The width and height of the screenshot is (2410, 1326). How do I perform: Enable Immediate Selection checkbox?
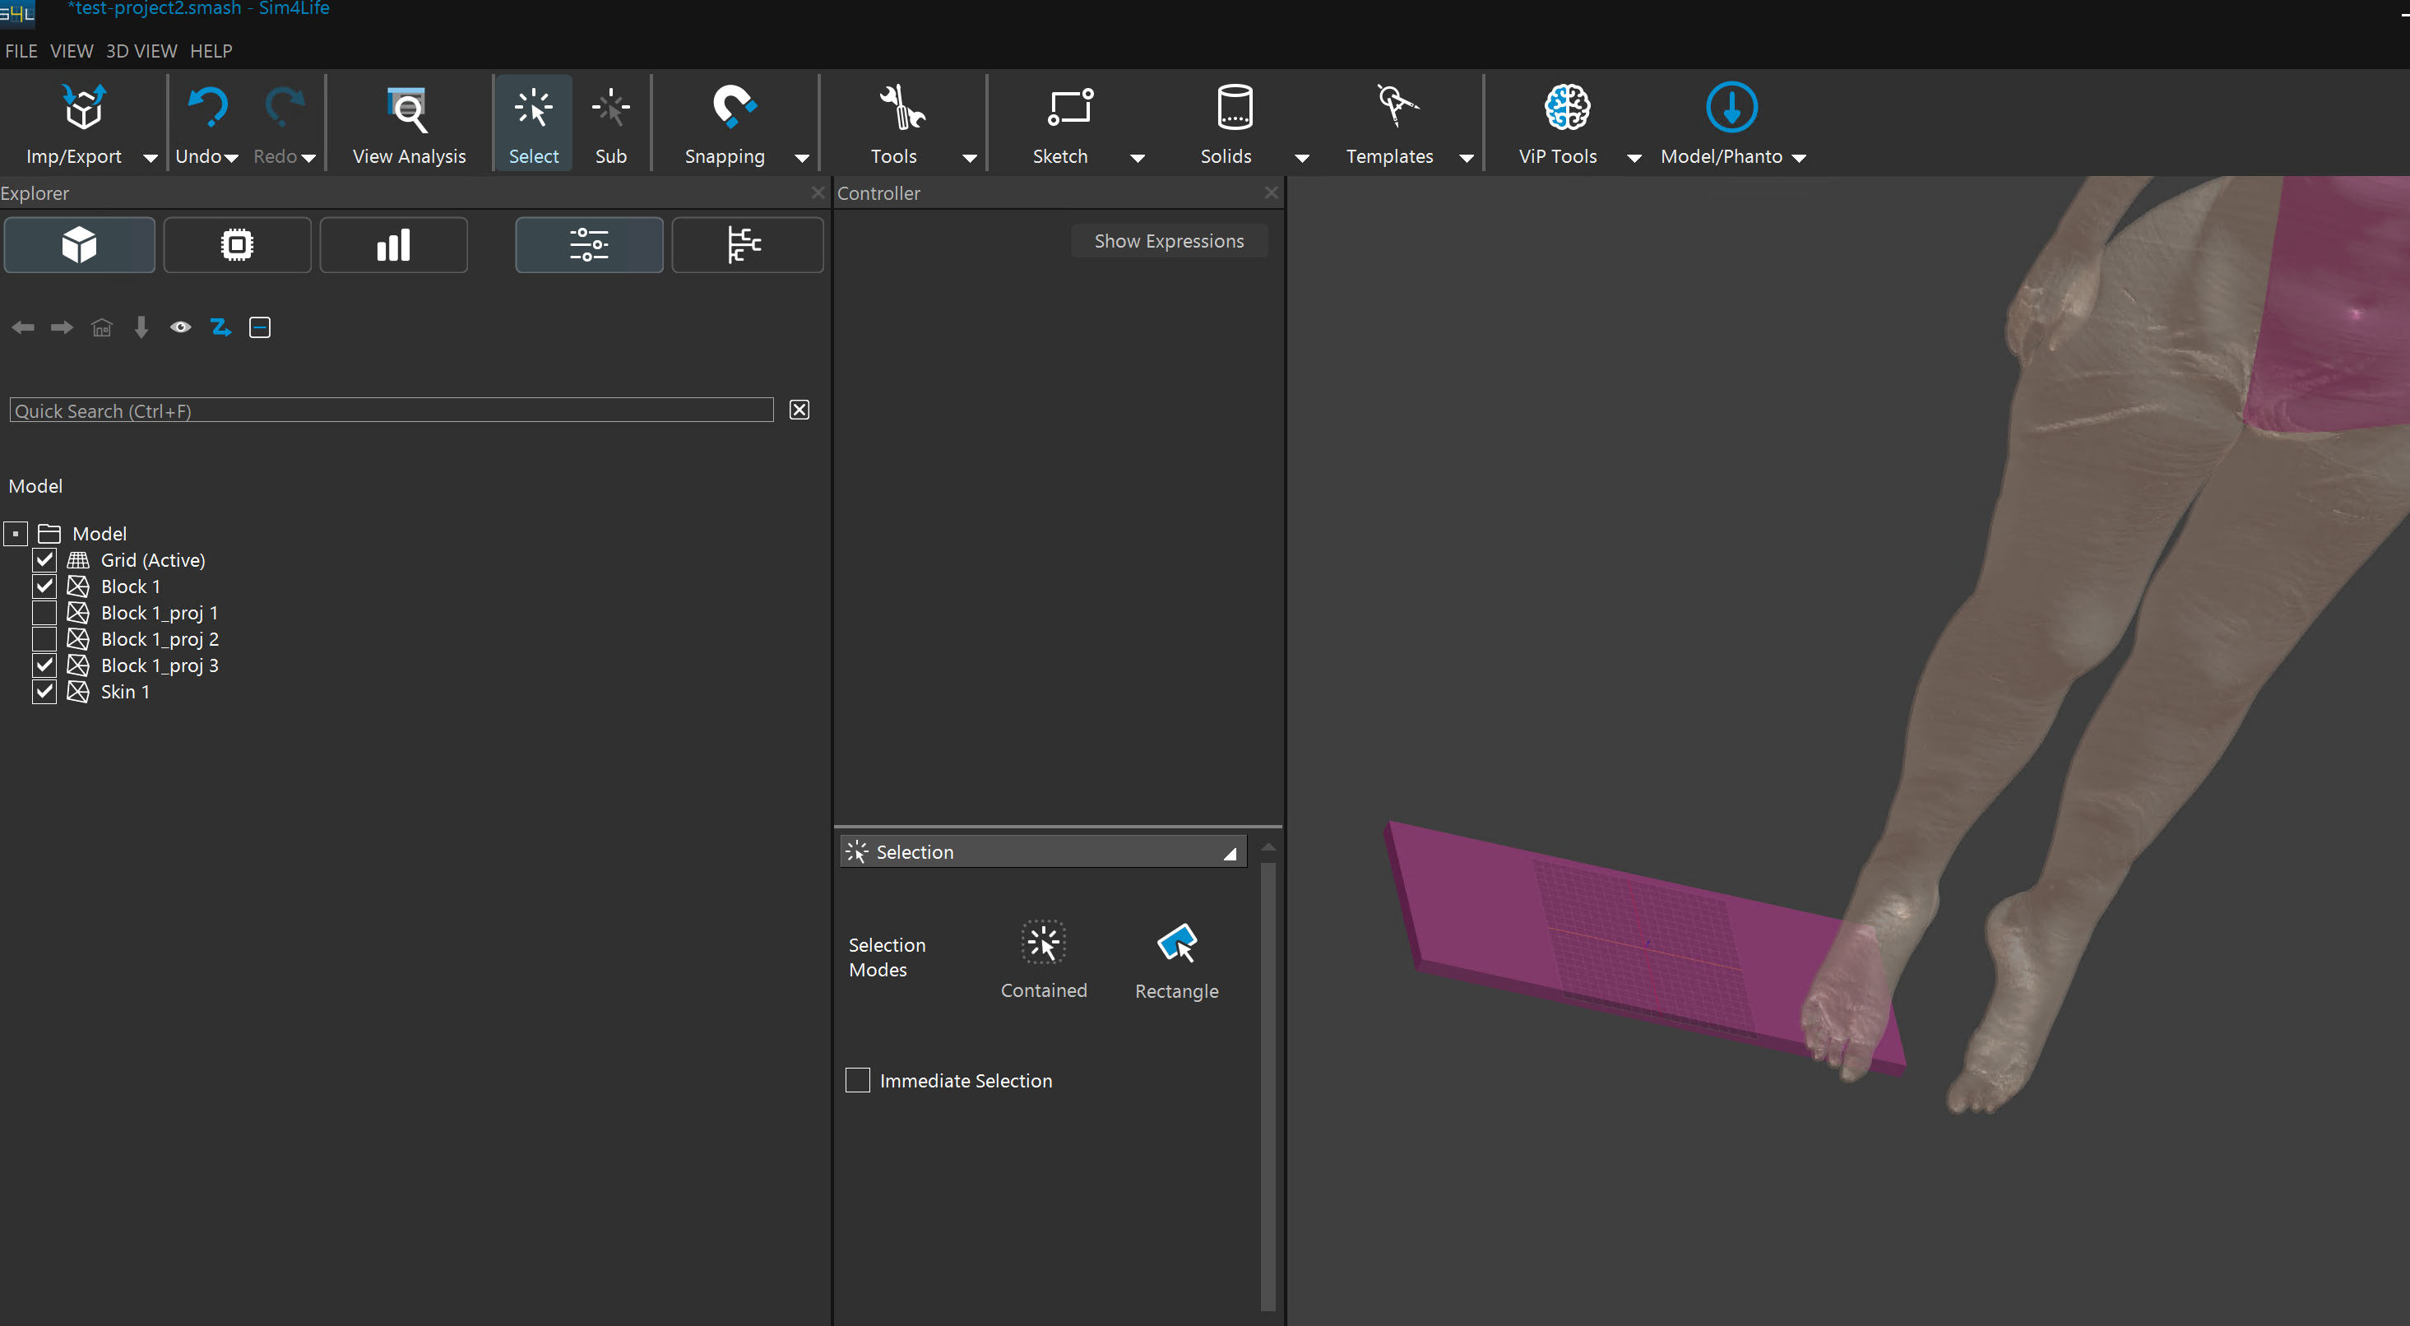(857, 1080)
